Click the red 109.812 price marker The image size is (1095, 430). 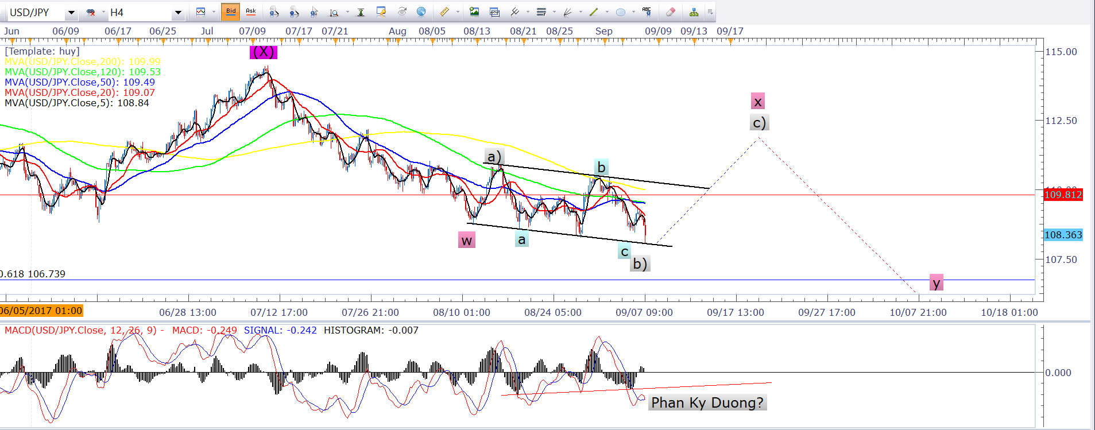[1063, 195]
